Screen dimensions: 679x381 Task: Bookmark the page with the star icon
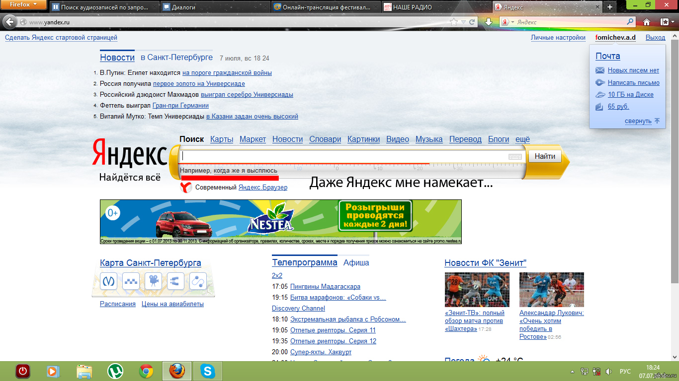pyautogui.click(x=453, y=22)
